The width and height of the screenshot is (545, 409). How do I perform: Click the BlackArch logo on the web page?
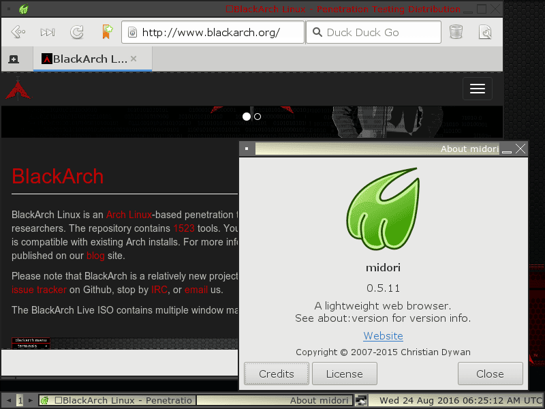click(x=18, y=89)
